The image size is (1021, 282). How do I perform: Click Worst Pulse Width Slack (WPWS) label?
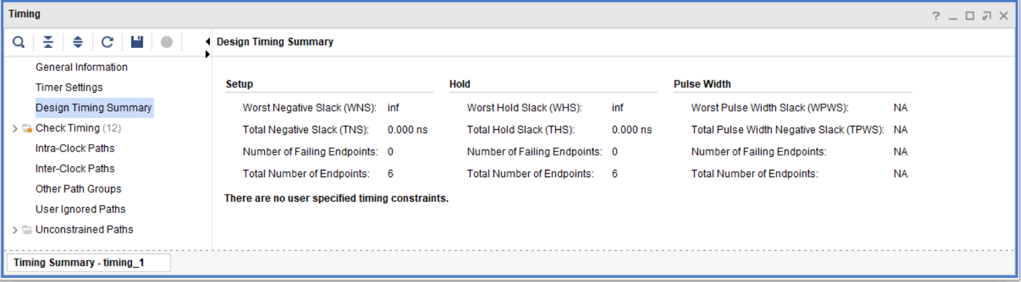[770, 108]
